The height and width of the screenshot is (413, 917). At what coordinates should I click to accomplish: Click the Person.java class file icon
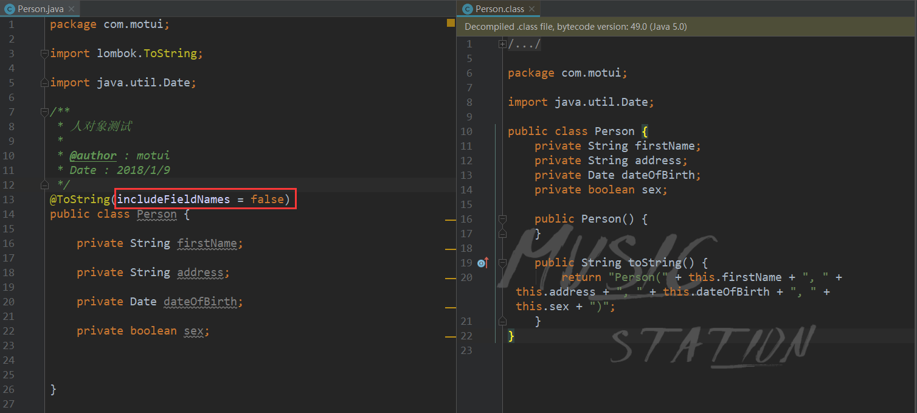[x=9, y=9]
